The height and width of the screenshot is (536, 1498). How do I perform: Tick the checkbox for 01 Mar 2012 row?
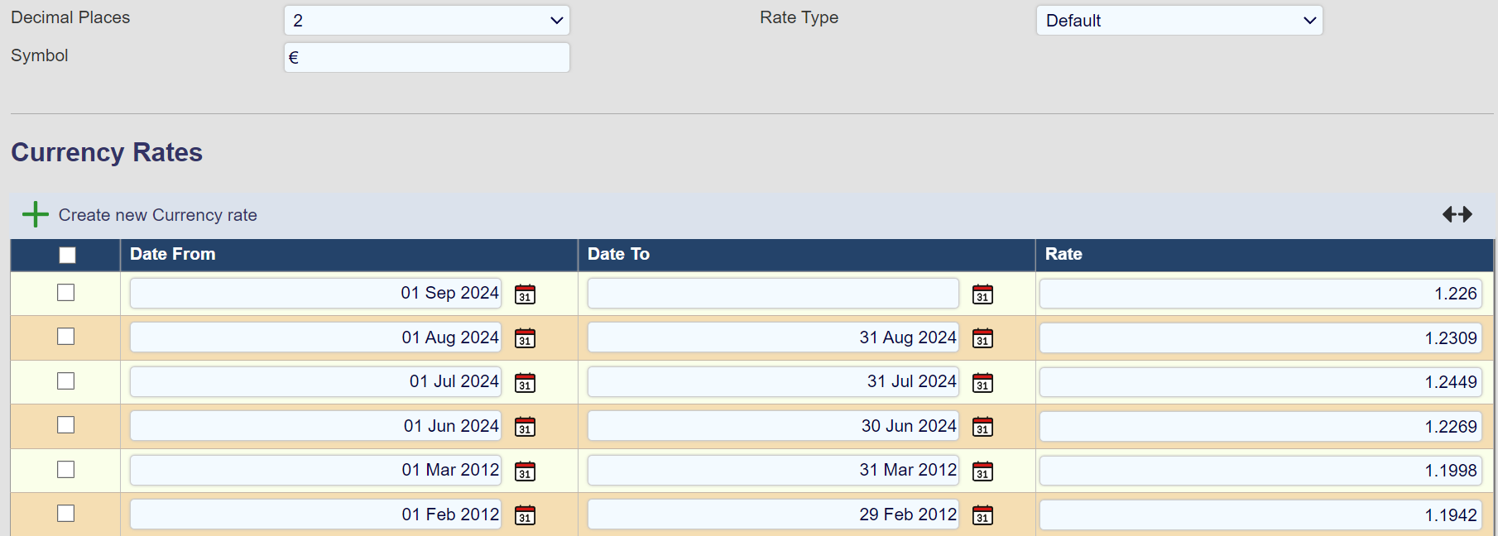click(66, 470)
